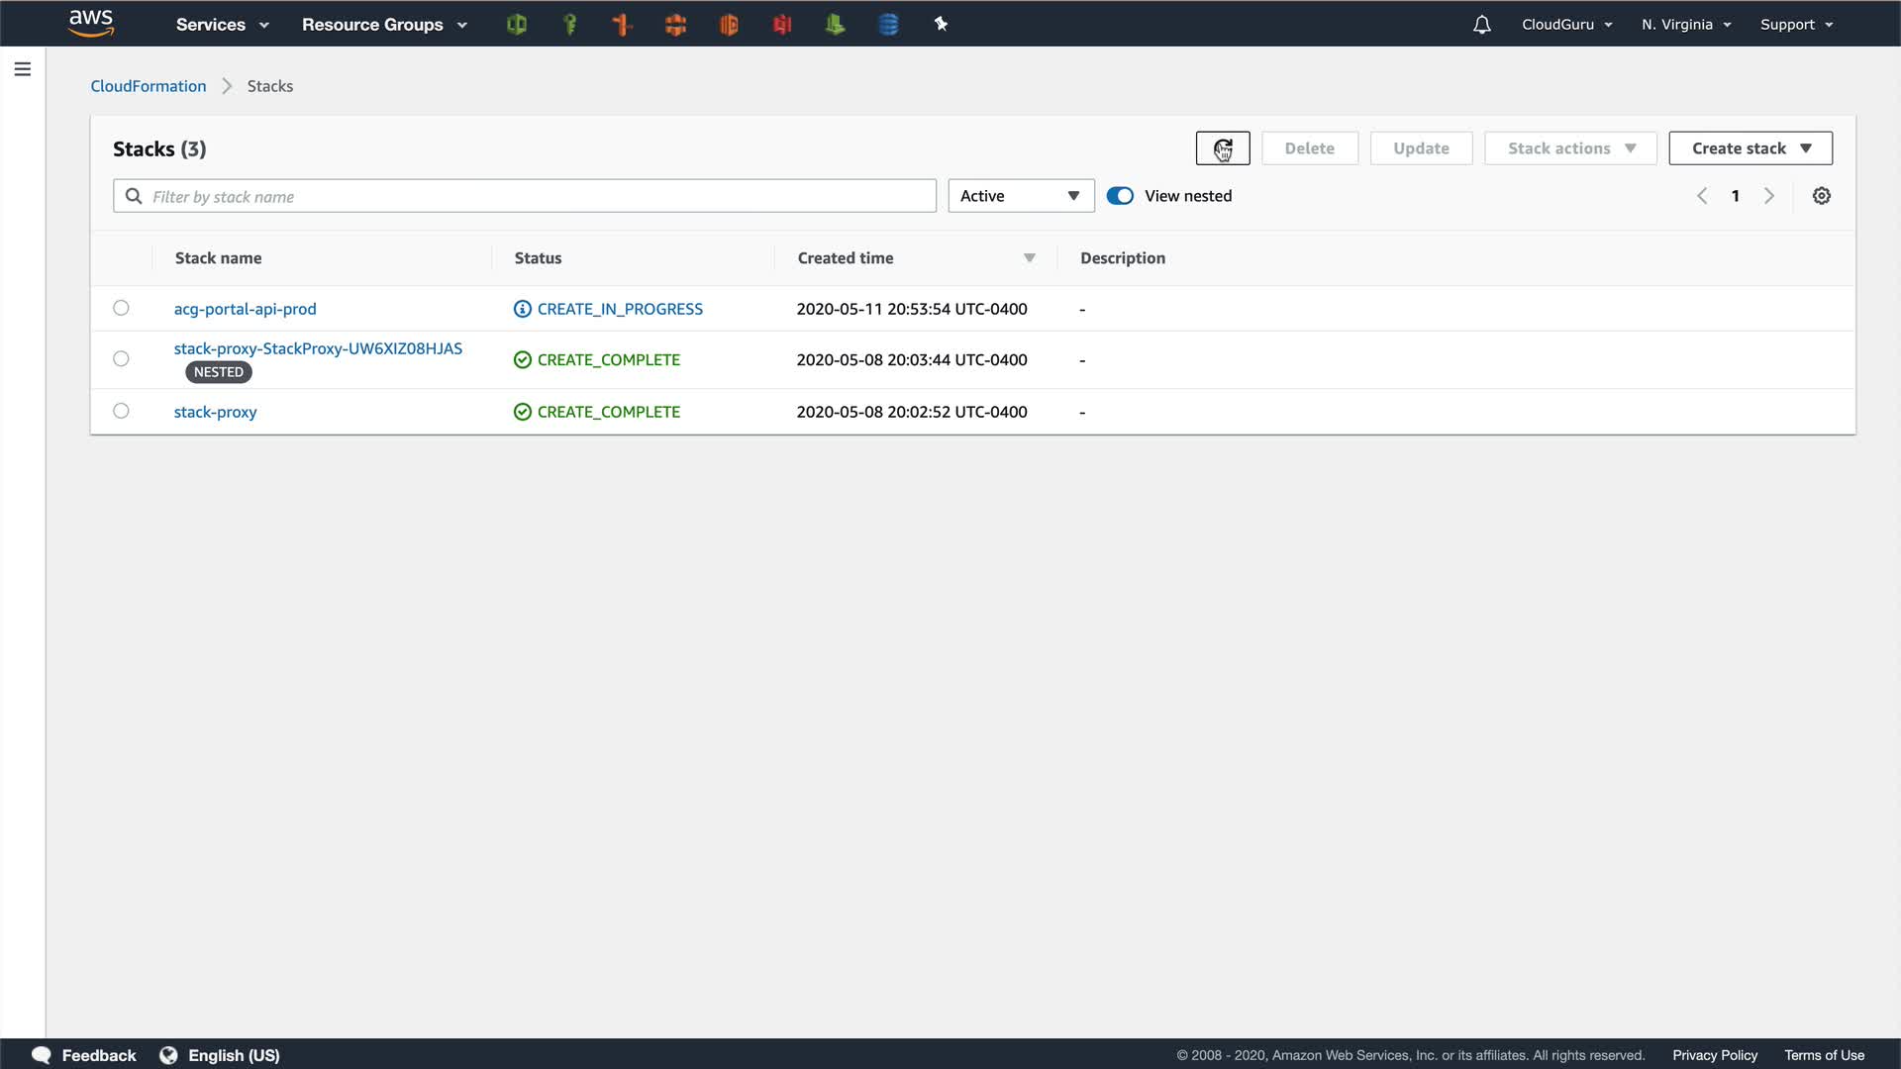Select acg-portal-api-prod stack radio button

click(121, 308)
